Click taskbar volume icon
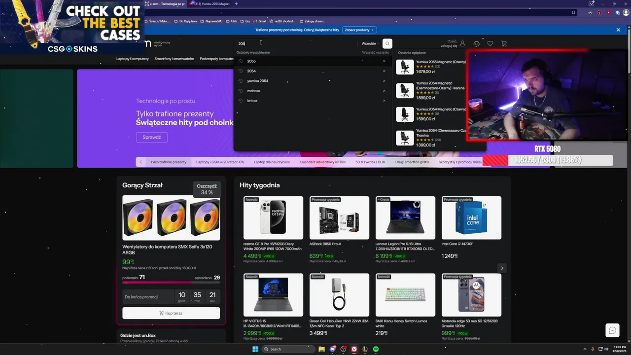This screenshot has width=631, height=355. tap(606, 349)
